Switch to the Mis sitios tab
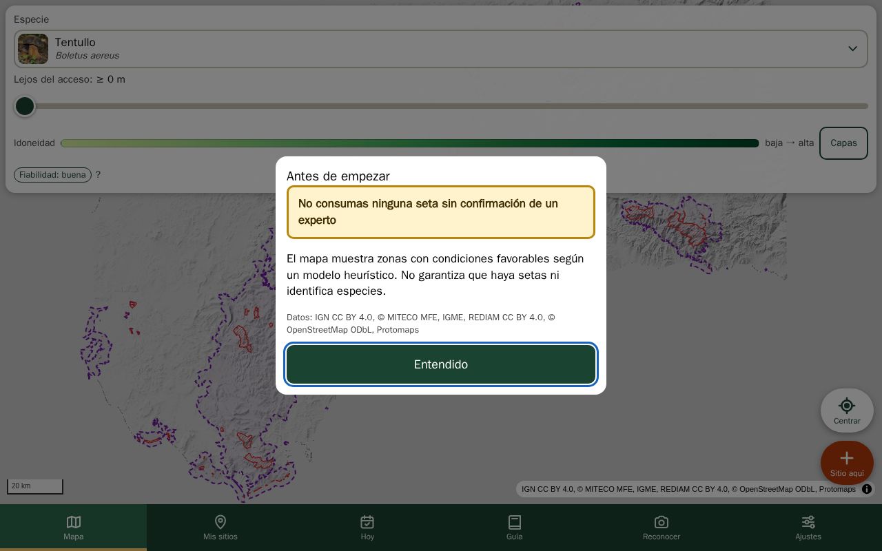The height and width of the screenshot is (551, 882). click(x=220, y=528)
